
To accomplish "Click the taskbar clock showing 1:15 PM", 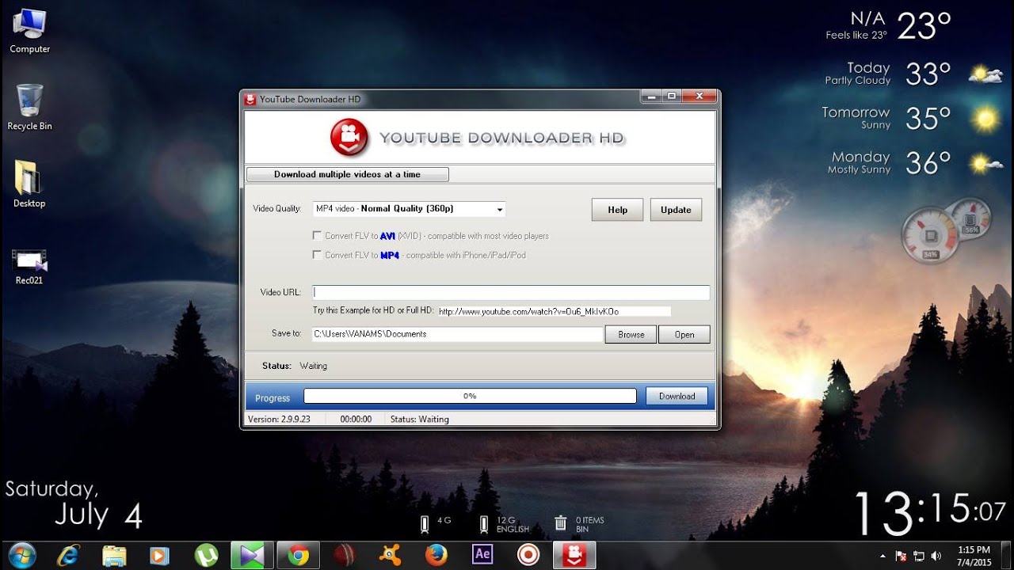I will click(974, 555).
